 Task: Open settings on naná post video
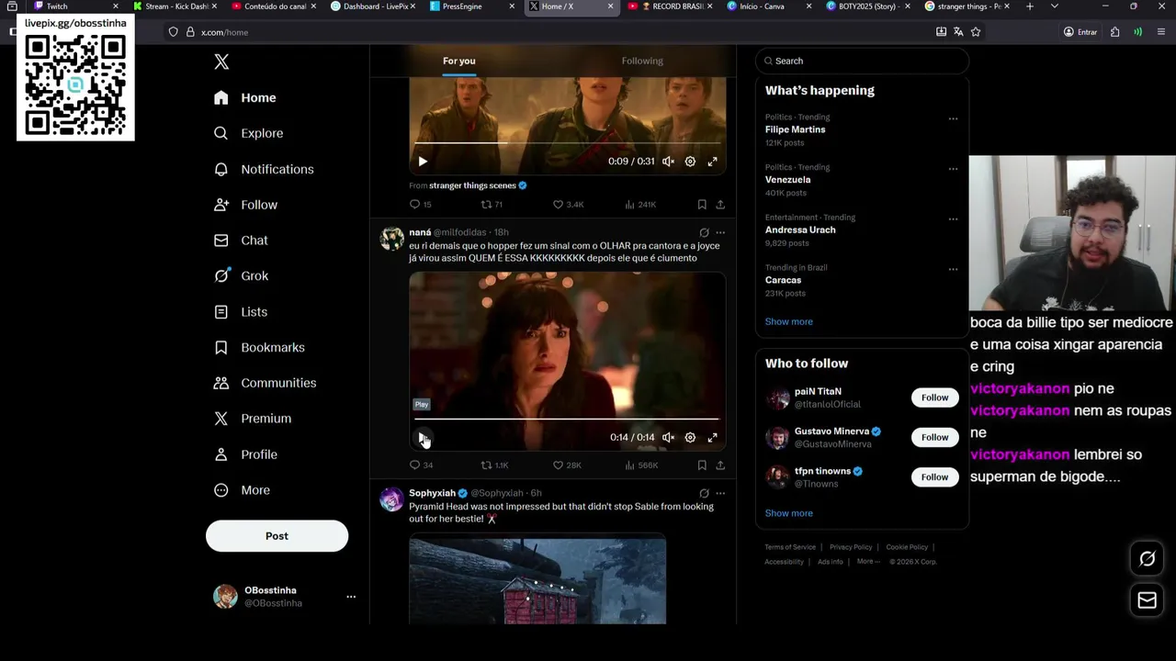coord(690,438)
